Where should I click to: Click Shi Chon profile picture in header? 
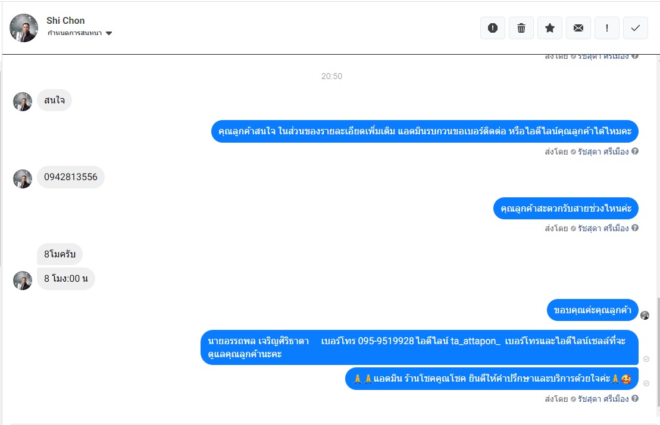24,28
